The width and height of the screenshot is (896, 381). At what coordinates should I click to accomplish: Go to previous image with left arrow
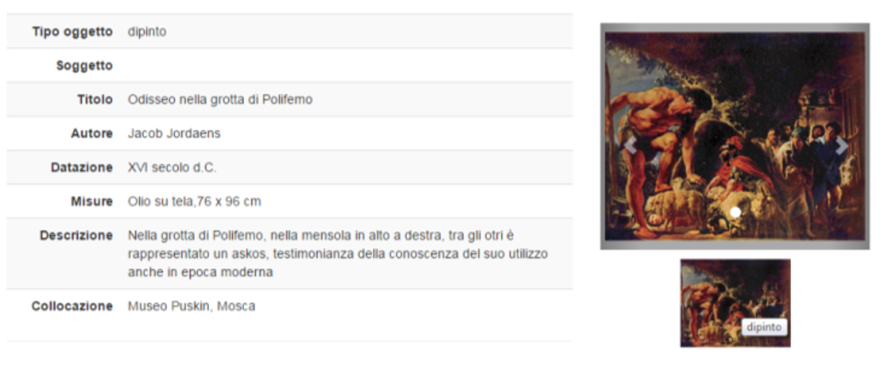click(x=630, y=145)
